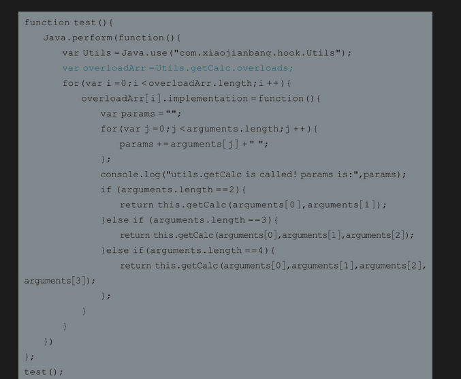461x379 pixels.
Task: Click the Java.perform(function(){ line
Action: coord(112,38)
